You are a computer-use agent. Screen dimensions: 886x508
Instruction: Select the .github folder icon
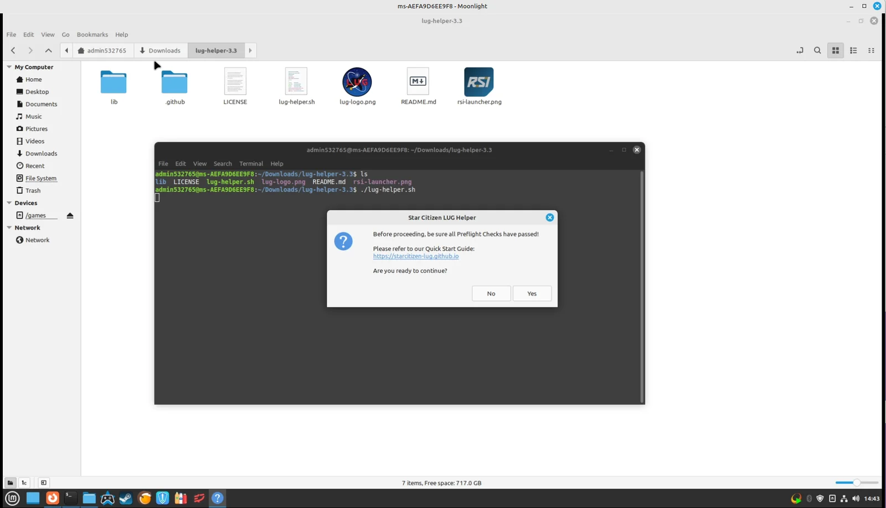174,82
